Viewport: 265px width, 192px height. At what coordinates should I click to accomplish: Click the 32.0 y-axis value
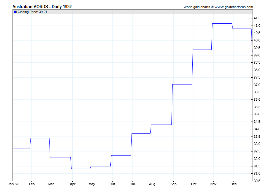click(257, 159)
